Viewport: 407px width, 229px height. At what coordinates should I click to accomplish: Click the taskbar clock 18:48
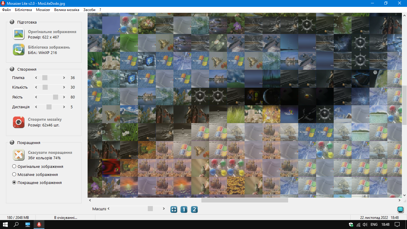point(385,225)
